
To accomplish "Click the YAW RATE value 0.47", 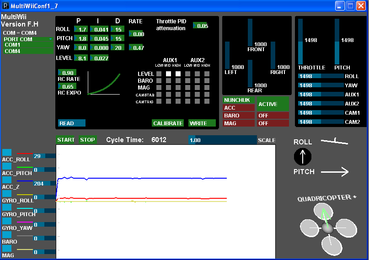I will (x=136, y=48).
